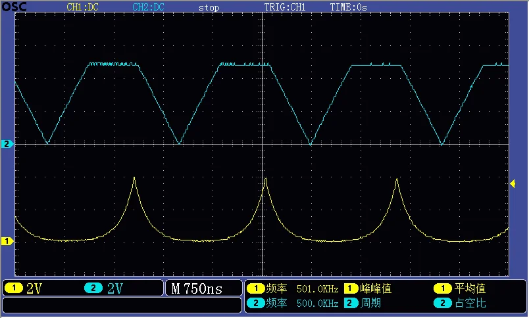Click the TIME:0s offset label
This screenshot has height=318, width=529.
click(348, 7)
